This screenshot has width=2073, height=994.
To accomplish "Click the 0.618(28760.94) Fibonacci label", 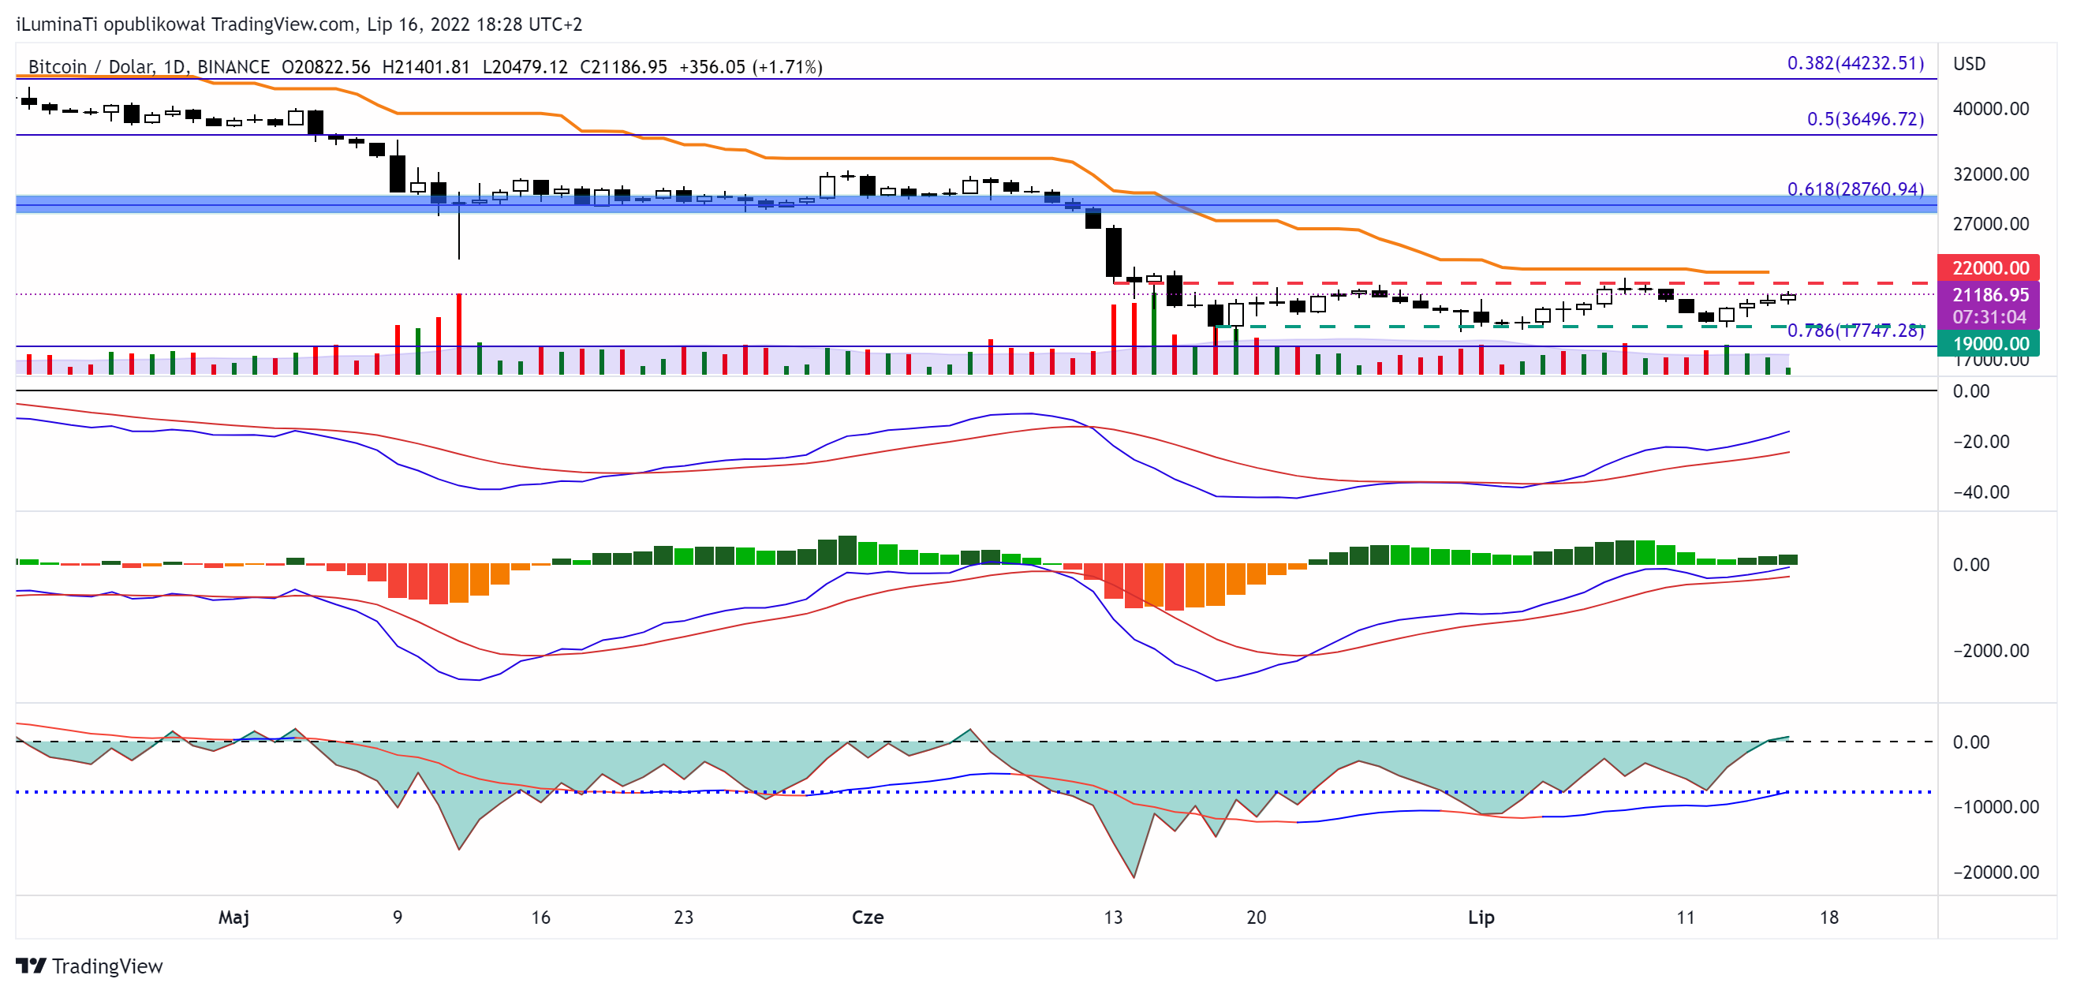I will (x=1855, y=189).
